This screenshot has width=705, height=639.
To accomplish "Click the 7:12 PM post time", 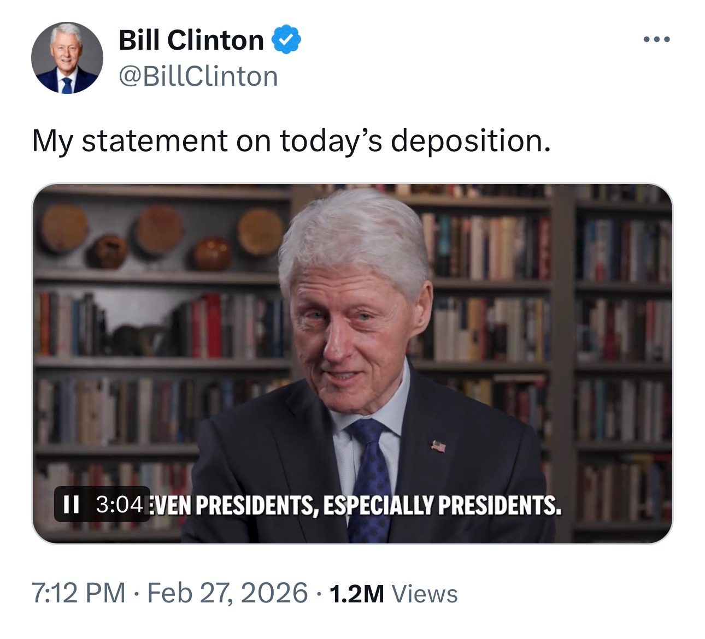I will pyautogui.click(x=78, y=593).
